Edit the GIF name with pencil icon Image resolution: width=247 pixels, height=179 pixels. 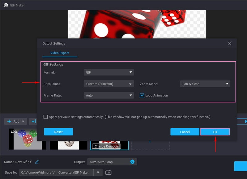pos(37,162)
